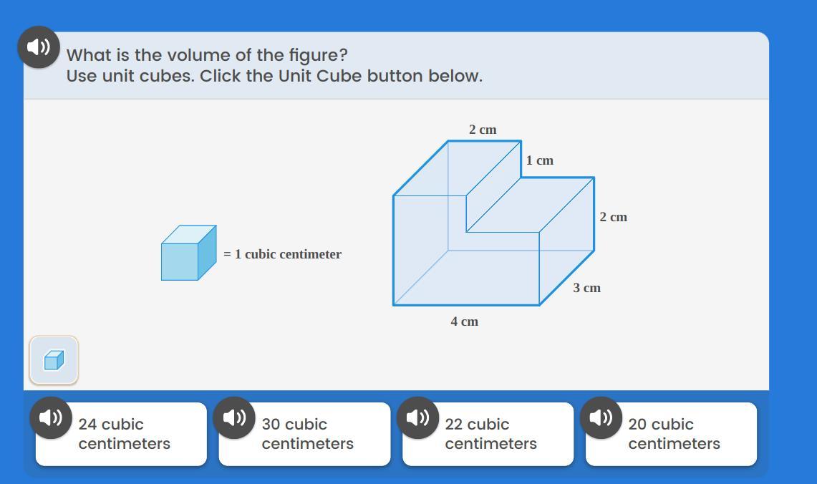Choose the 30 cubic centimeters answer
Viewport: 817px width, 484px height.
(305, 434)
